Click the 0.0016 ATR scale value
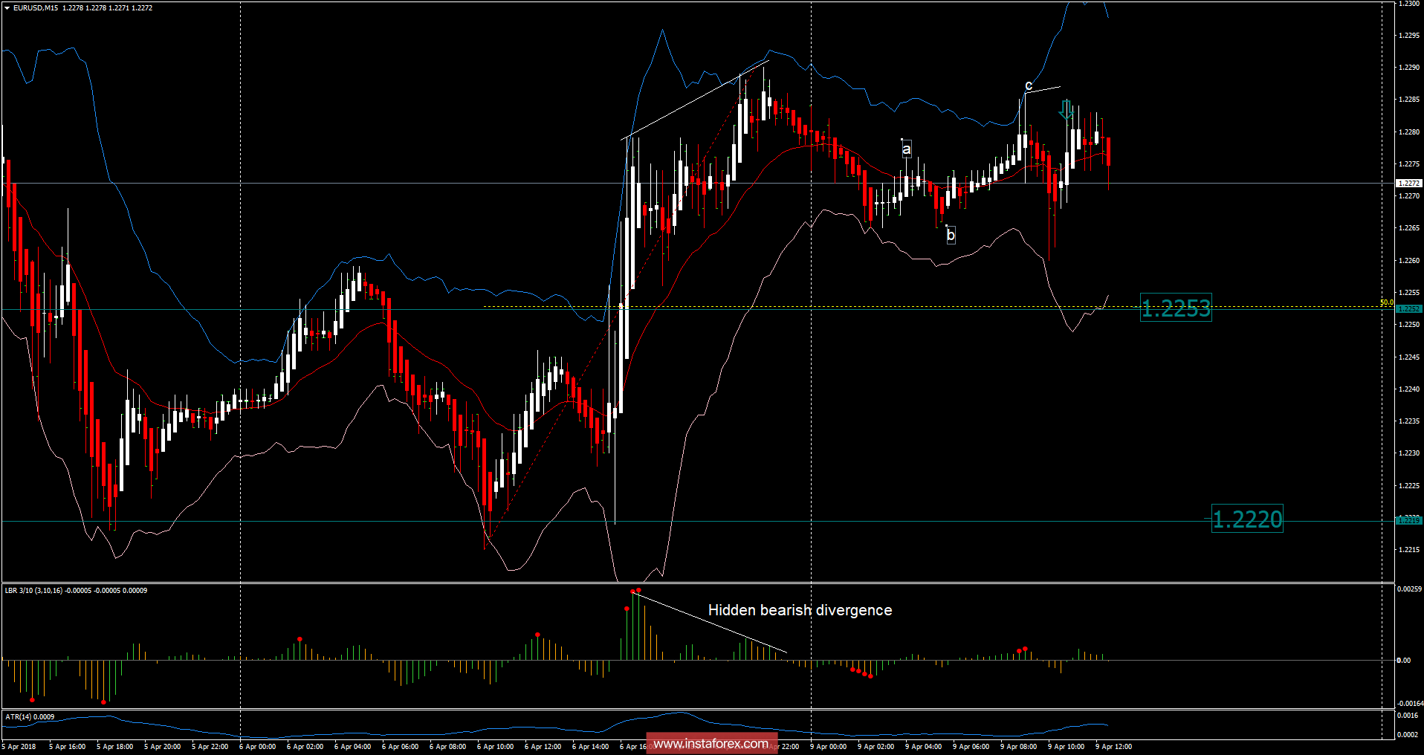The image size is (1424, 755). (1407, 716)
